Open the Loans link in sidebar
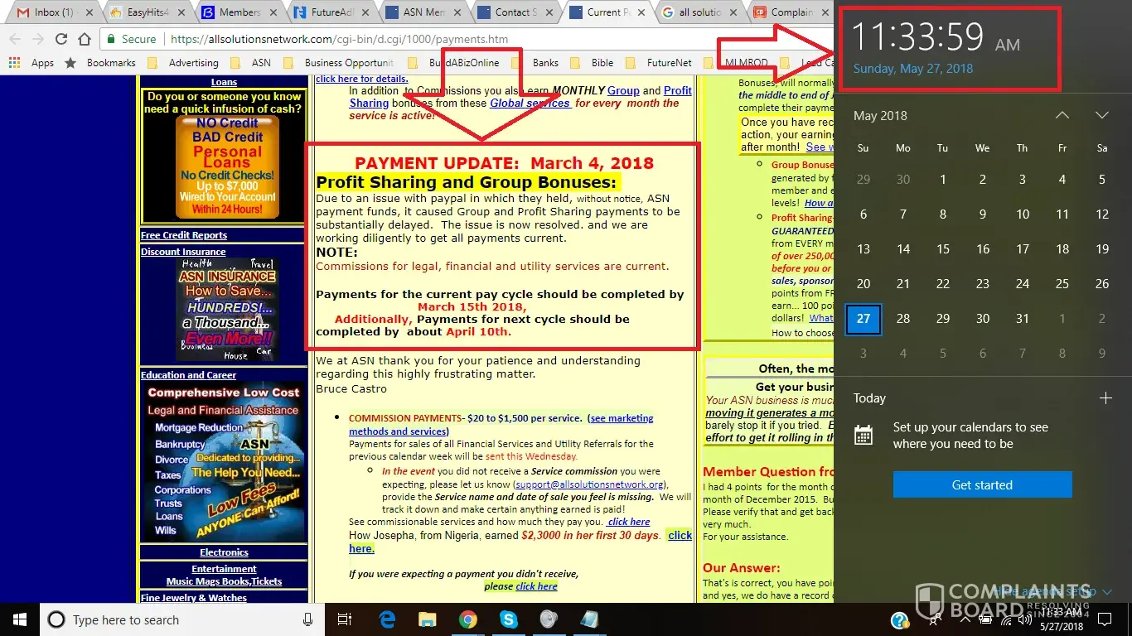The height and width of the screenshot is (636, 1132). click(x=224, y=82)
